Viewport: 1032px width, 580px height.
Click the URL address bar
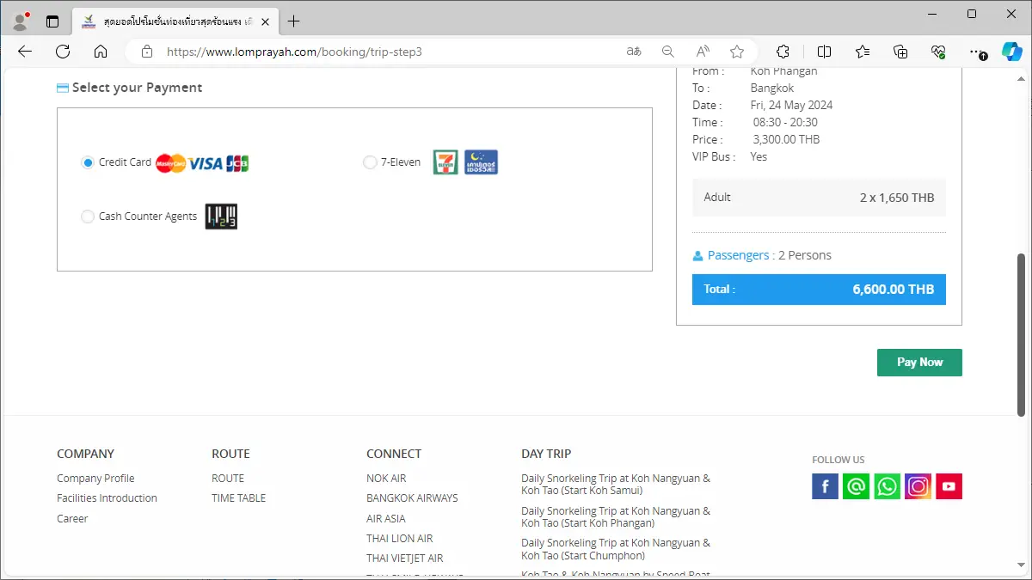387,52
